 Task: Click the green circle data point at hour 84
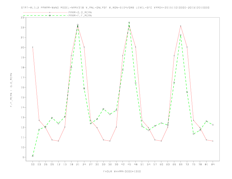point(213,125)
